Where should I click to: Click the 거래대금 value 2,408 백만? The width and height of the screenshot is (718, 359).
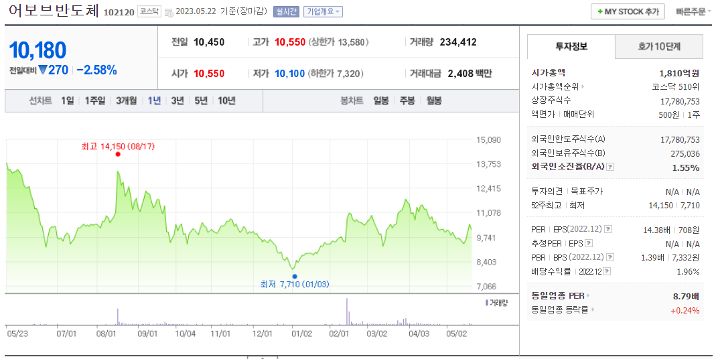(470, 73)
